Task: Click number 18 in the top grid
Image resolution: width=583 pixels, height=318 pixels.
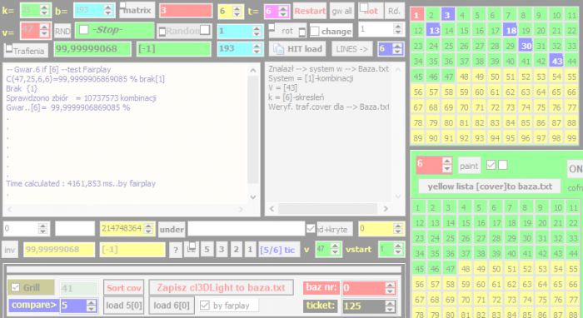Action: [x=511, y=31]
